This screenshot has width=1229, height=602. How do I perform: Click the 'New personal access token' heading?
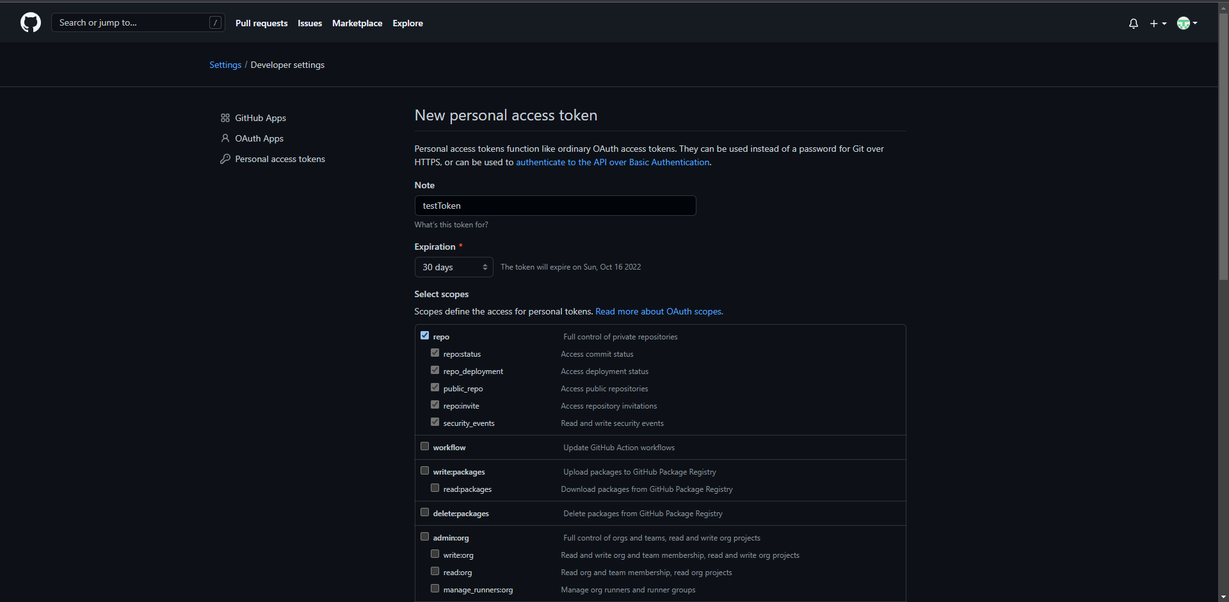(506, 115)
